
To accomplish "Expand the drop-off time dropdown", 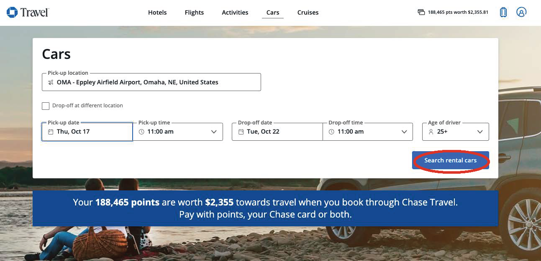I will [404, 132].
